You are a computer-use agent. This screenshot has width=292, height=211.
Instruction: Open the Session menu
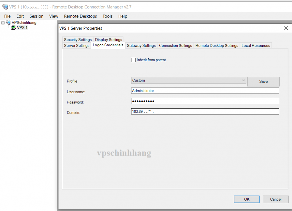36,16
